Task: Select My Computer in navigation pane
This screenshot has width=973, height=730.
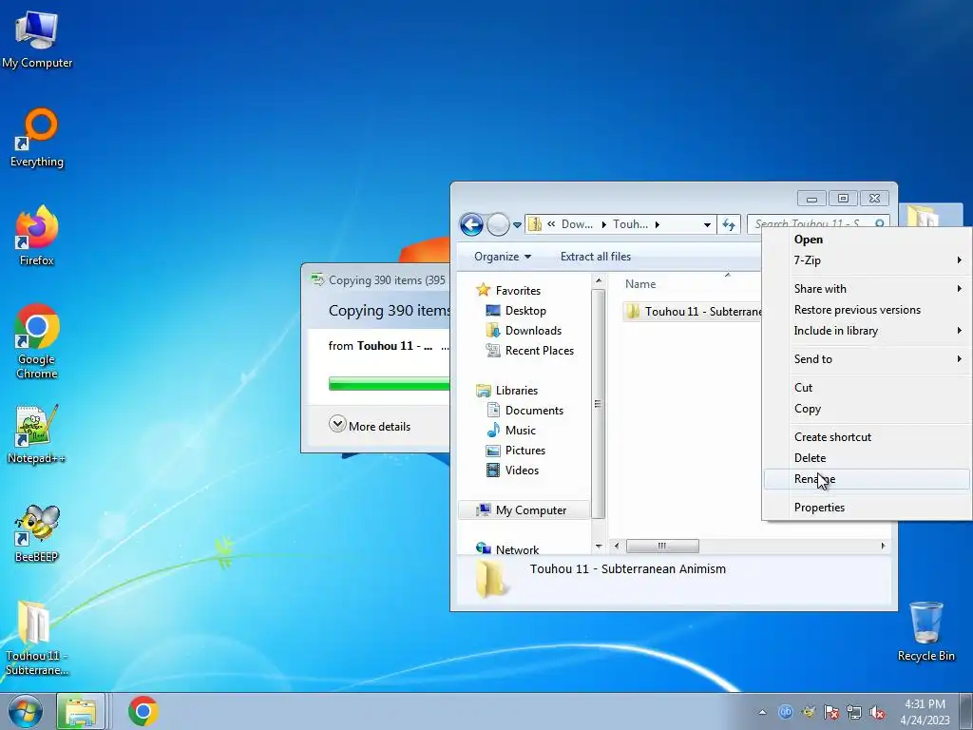Action: click(524, 510)
